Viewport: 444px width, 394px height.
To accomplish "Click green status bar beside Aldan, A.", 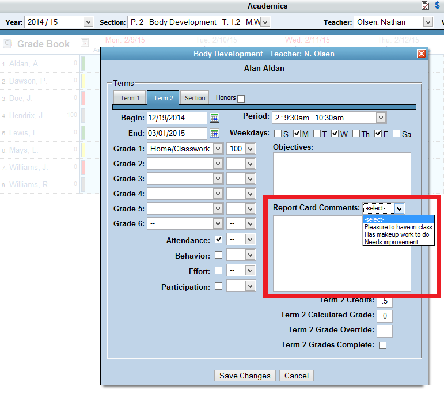I will 84,63.
